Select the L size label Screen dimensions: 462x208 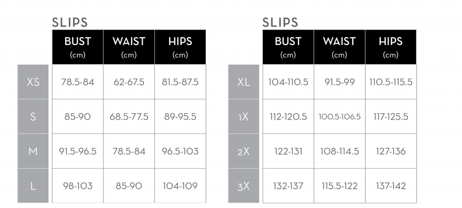(33, 186)
